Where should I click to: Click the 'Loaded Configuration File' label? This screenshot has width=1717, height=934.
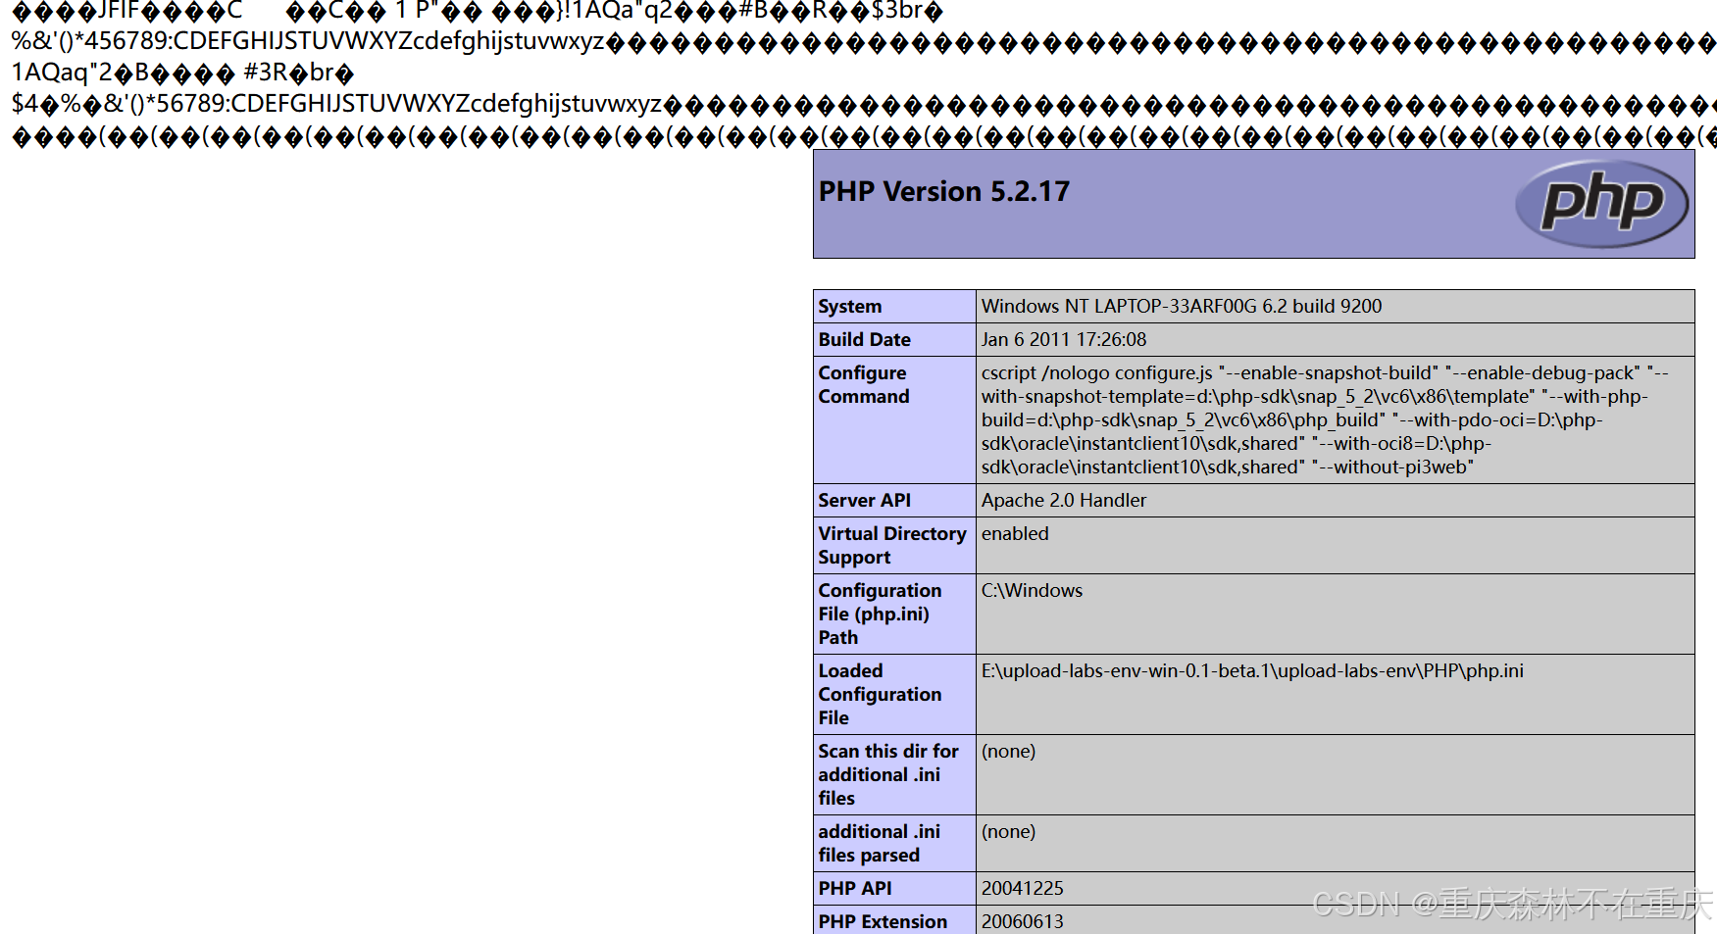click(880, 694)
